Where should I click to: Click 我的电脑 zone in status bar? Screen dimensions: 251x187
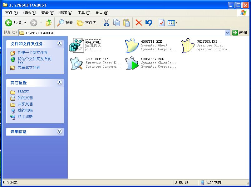coord(211,183)
